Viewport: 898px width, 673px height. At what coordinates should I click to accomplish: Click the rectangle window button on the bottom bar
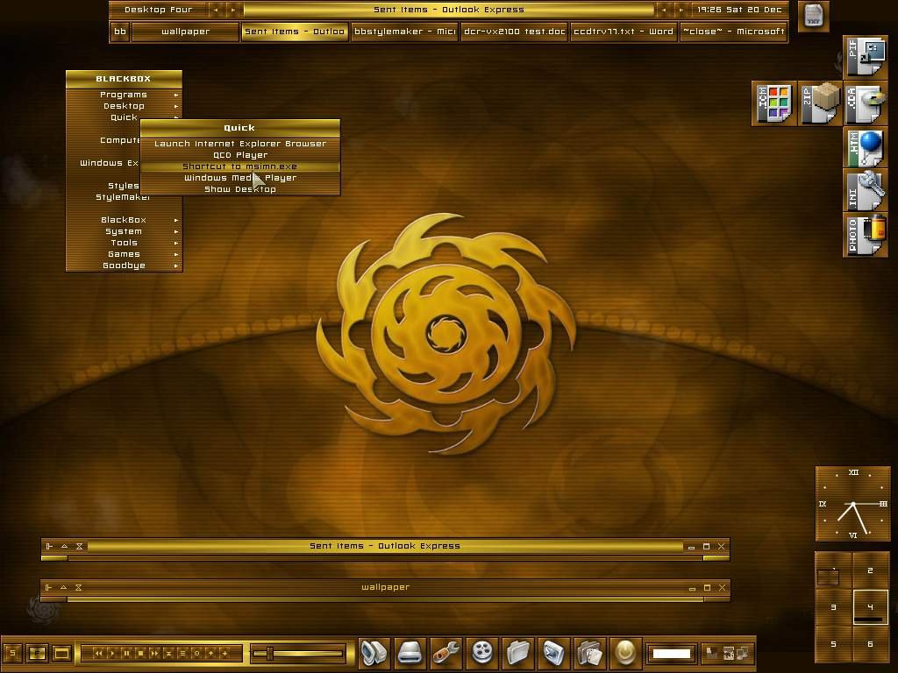pyautogui.click(x=62, y=653)
